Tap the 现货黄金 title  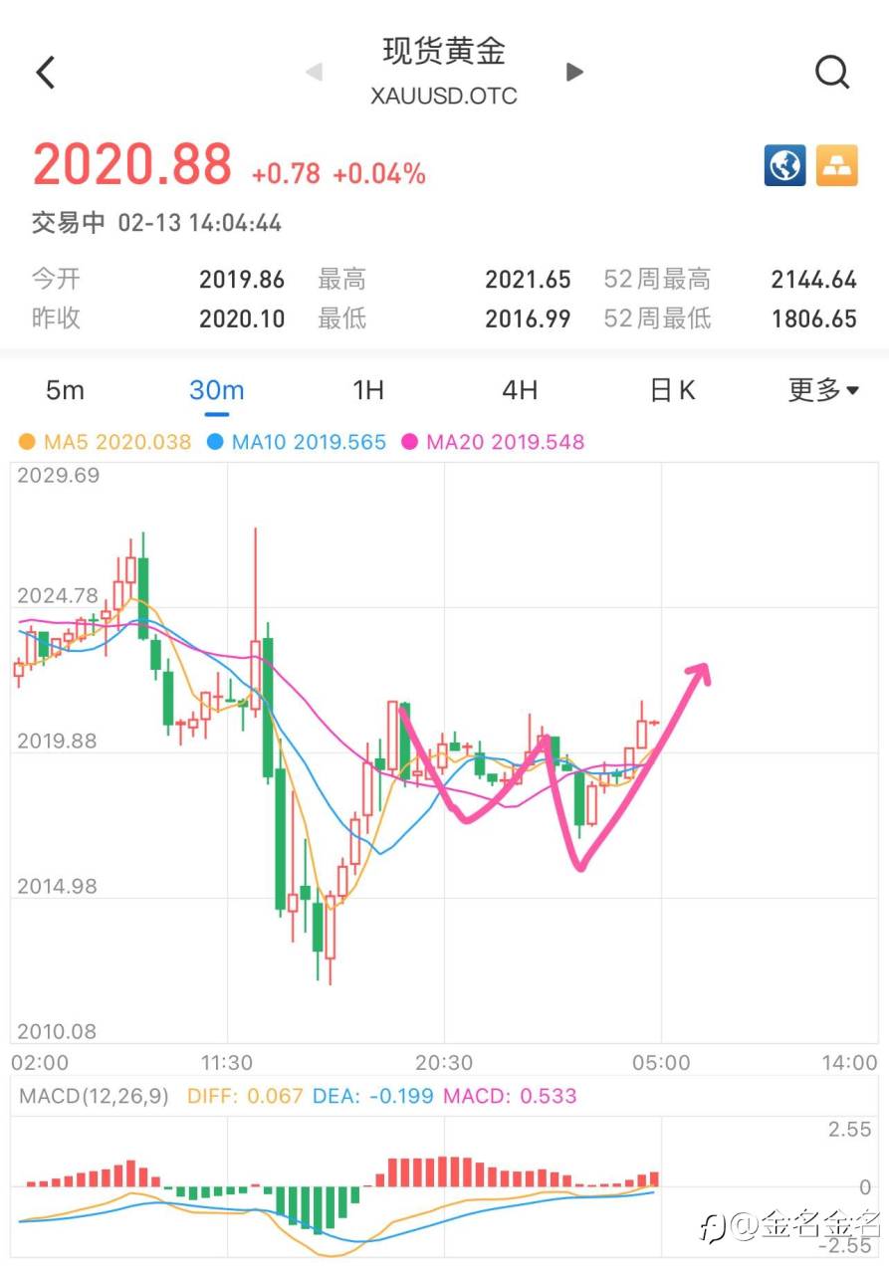point(444,52)
